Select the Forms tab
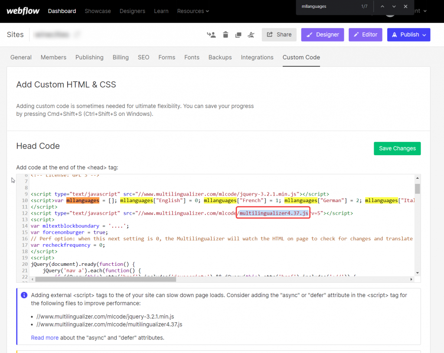The height and width of the screenshot is (353, 444). 167,57
